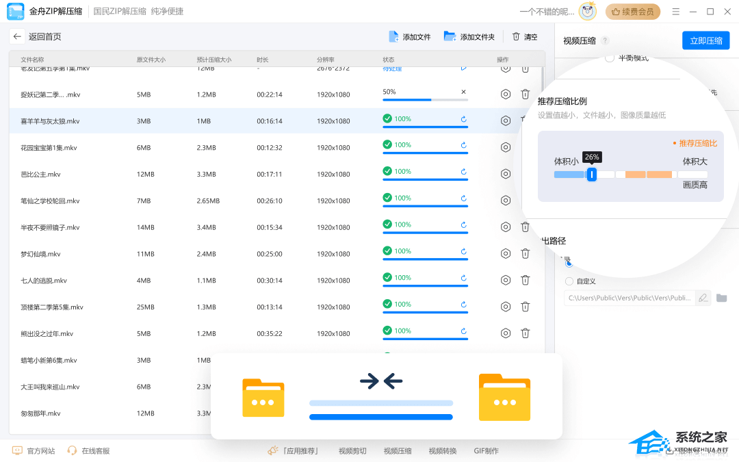Open the output folder browse icon
The height and width of the screenshot is (462, 739).
pos(721,298)
